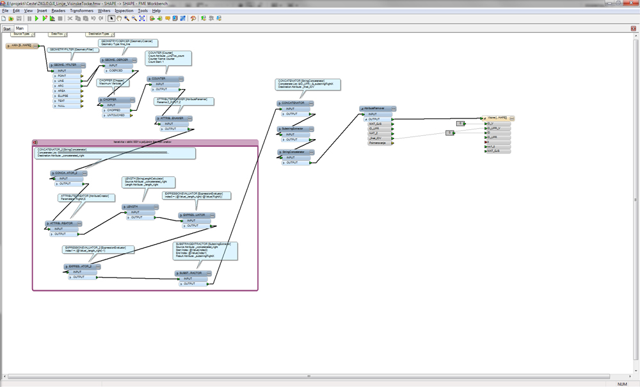The image size is (640, 387).
Task: Open the Transformers menu
Action: (82, 11)
